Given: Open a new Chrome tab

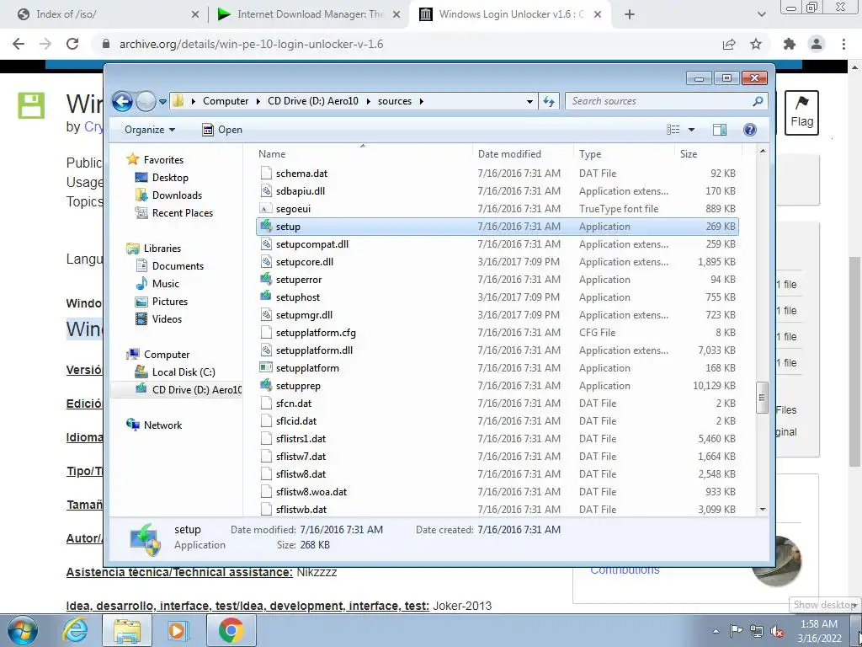Looking at the screenshot, I should coord(630,14).
